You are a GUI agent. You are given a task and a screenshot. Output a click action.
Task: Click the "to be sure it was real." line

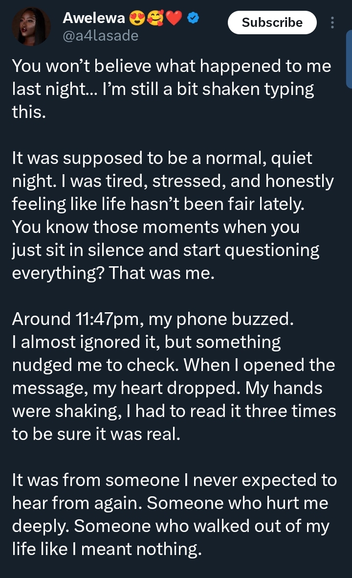[x=96, y=435]
